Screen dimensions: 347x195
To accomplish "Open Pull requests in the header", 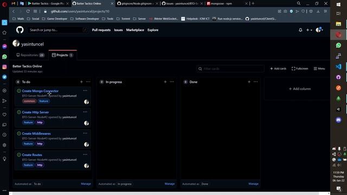I will (x=101, y=30).
